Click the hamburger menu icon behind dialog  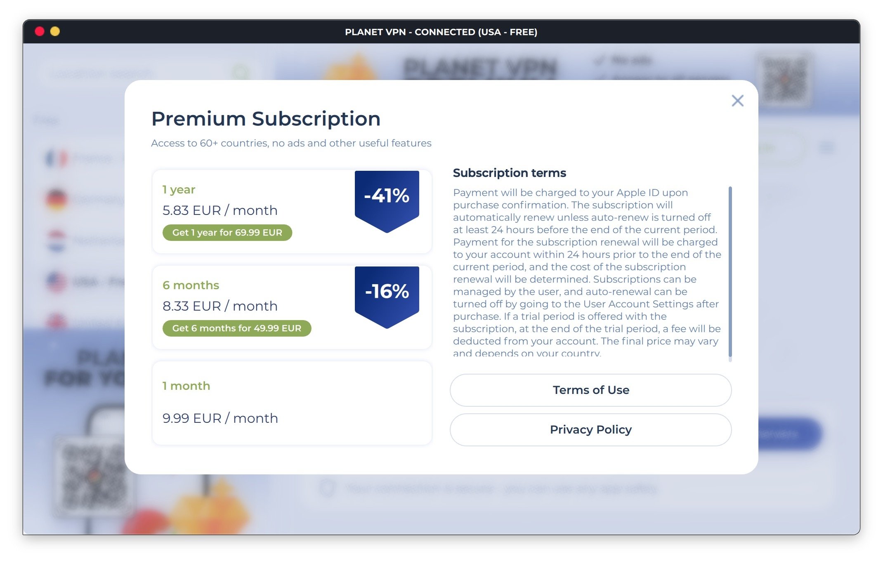tap(827, 147)
